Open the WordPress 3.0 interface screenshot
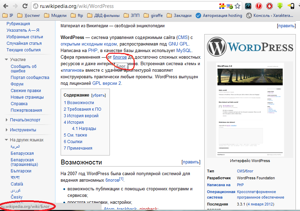300x211 pixels. click(250, 110)
